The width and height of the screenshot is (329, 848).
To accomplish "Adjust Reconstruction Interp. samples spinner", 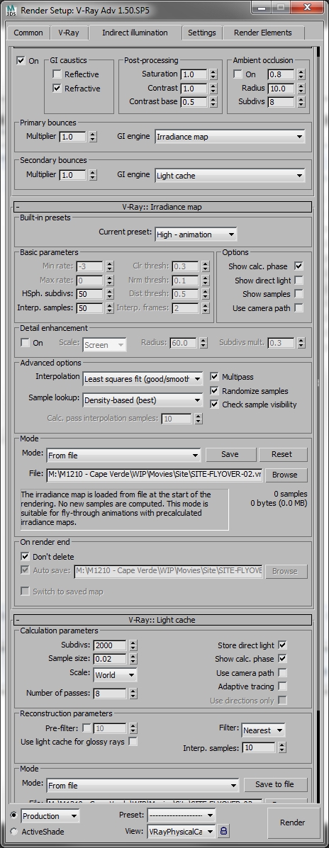I will (x=282, y=748).
